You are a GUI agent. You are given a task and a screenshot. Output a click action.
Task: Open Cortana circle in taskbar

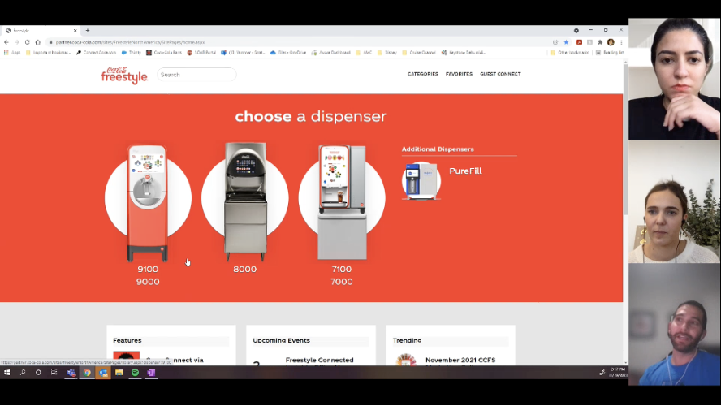[38, 373]
